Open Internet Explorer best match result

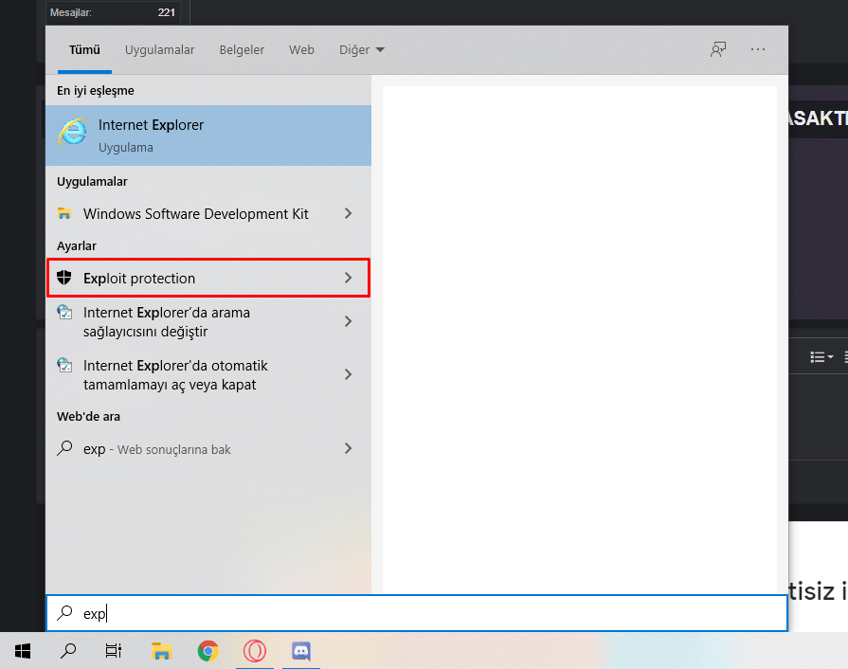(x=208, y=136)
